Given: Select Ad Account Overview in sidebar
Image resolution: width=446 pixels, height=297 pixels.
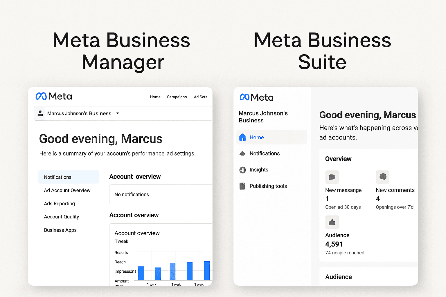Looking at the screenshot, I should click(67, 190).
